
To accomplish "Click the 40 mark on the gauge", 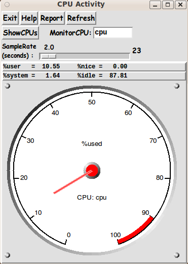I will point(55,113).
